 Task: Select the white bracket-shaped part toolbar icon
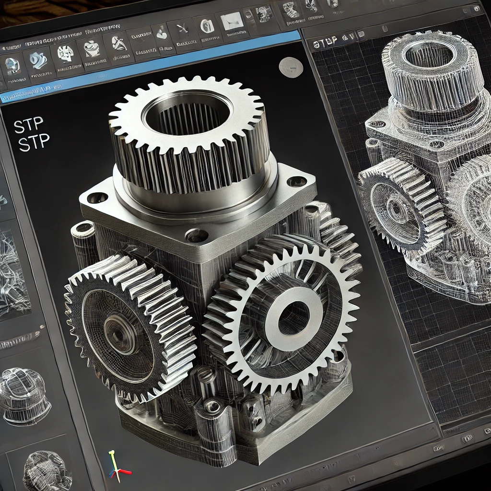coord(66,53)
